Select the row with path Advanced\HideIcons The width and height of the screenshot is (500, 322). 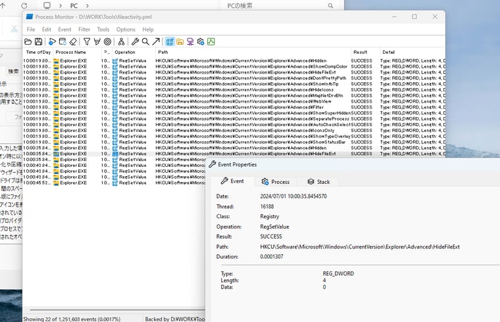coord(234,90)
